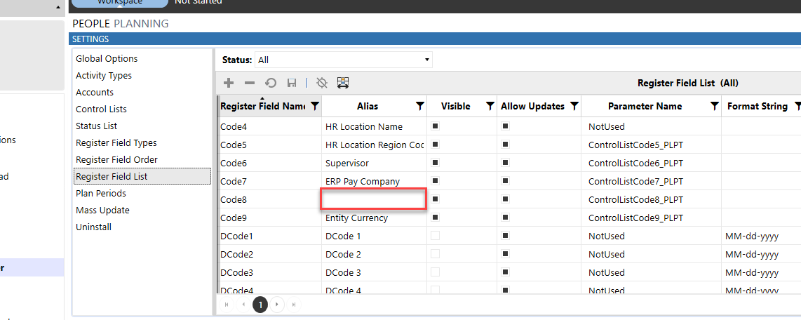
Task: Click the column auto-fit width icon
Action: pyautogui.click(x=343, y=83)
